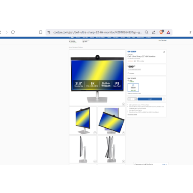193x193 pixels.
Task: Bookmark this page using the bookmark icon
Action: click(x=41, y=32)
